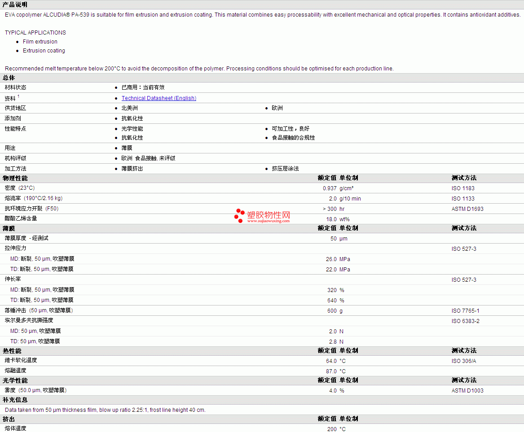Select the ISO 1183 test method
The height and width of the screenshot is (432, 524).
coord(463,188)
